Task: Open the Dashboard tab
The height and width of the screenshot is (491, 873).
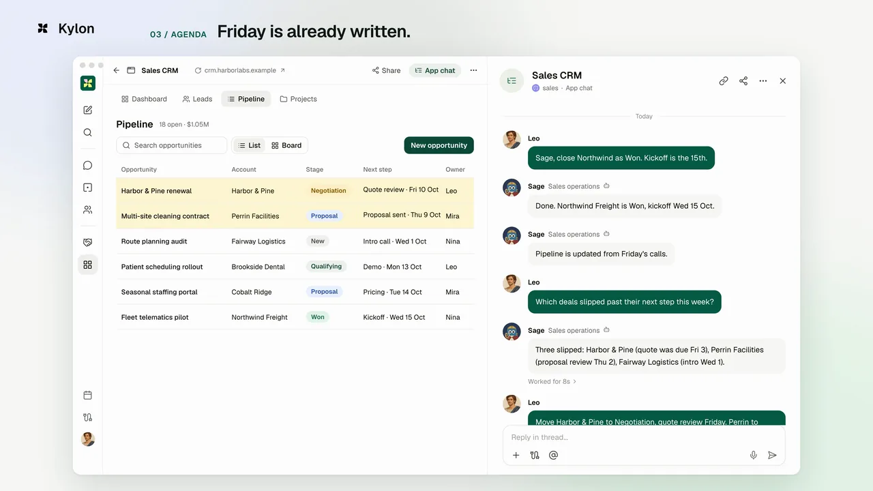Action: pyautogui.click(x=144, y=99)
